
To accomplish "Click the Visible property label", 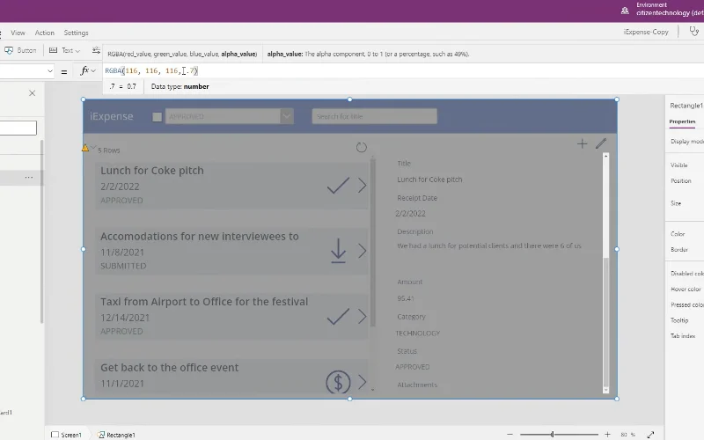I will coord(678,165).
